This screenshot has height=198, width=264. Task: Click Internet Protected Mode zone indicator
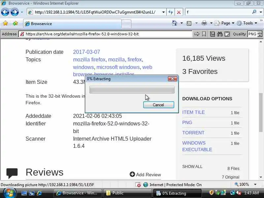172,185
